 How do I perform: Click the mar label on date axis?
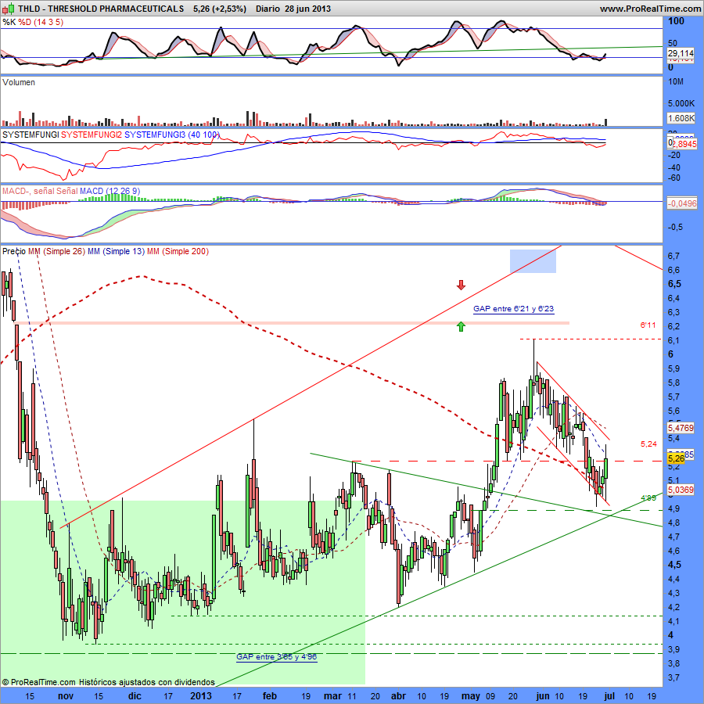pos(332,696)
